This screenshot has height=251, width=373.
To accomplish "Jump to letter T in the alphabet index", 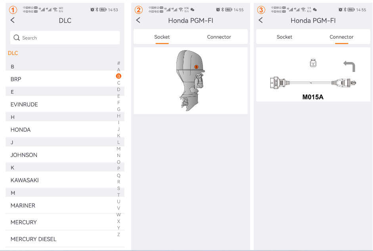I will tap(119, 195).
